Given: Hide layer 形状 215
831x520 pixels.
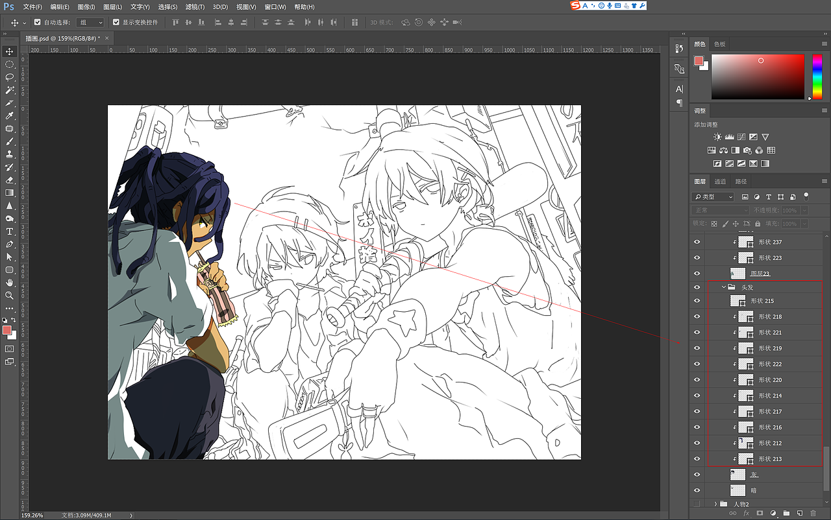Looking at the screenshot, I should [x=697, y=301].
